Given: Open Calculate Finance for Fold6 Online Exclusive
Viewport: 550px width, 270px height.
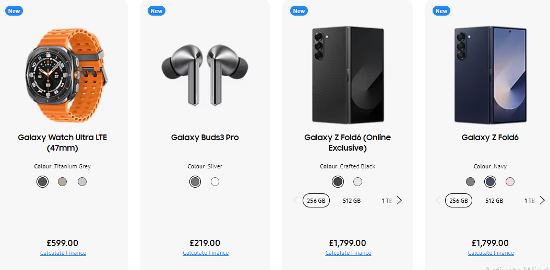Looking at the screenshot, I should (348, 253).
